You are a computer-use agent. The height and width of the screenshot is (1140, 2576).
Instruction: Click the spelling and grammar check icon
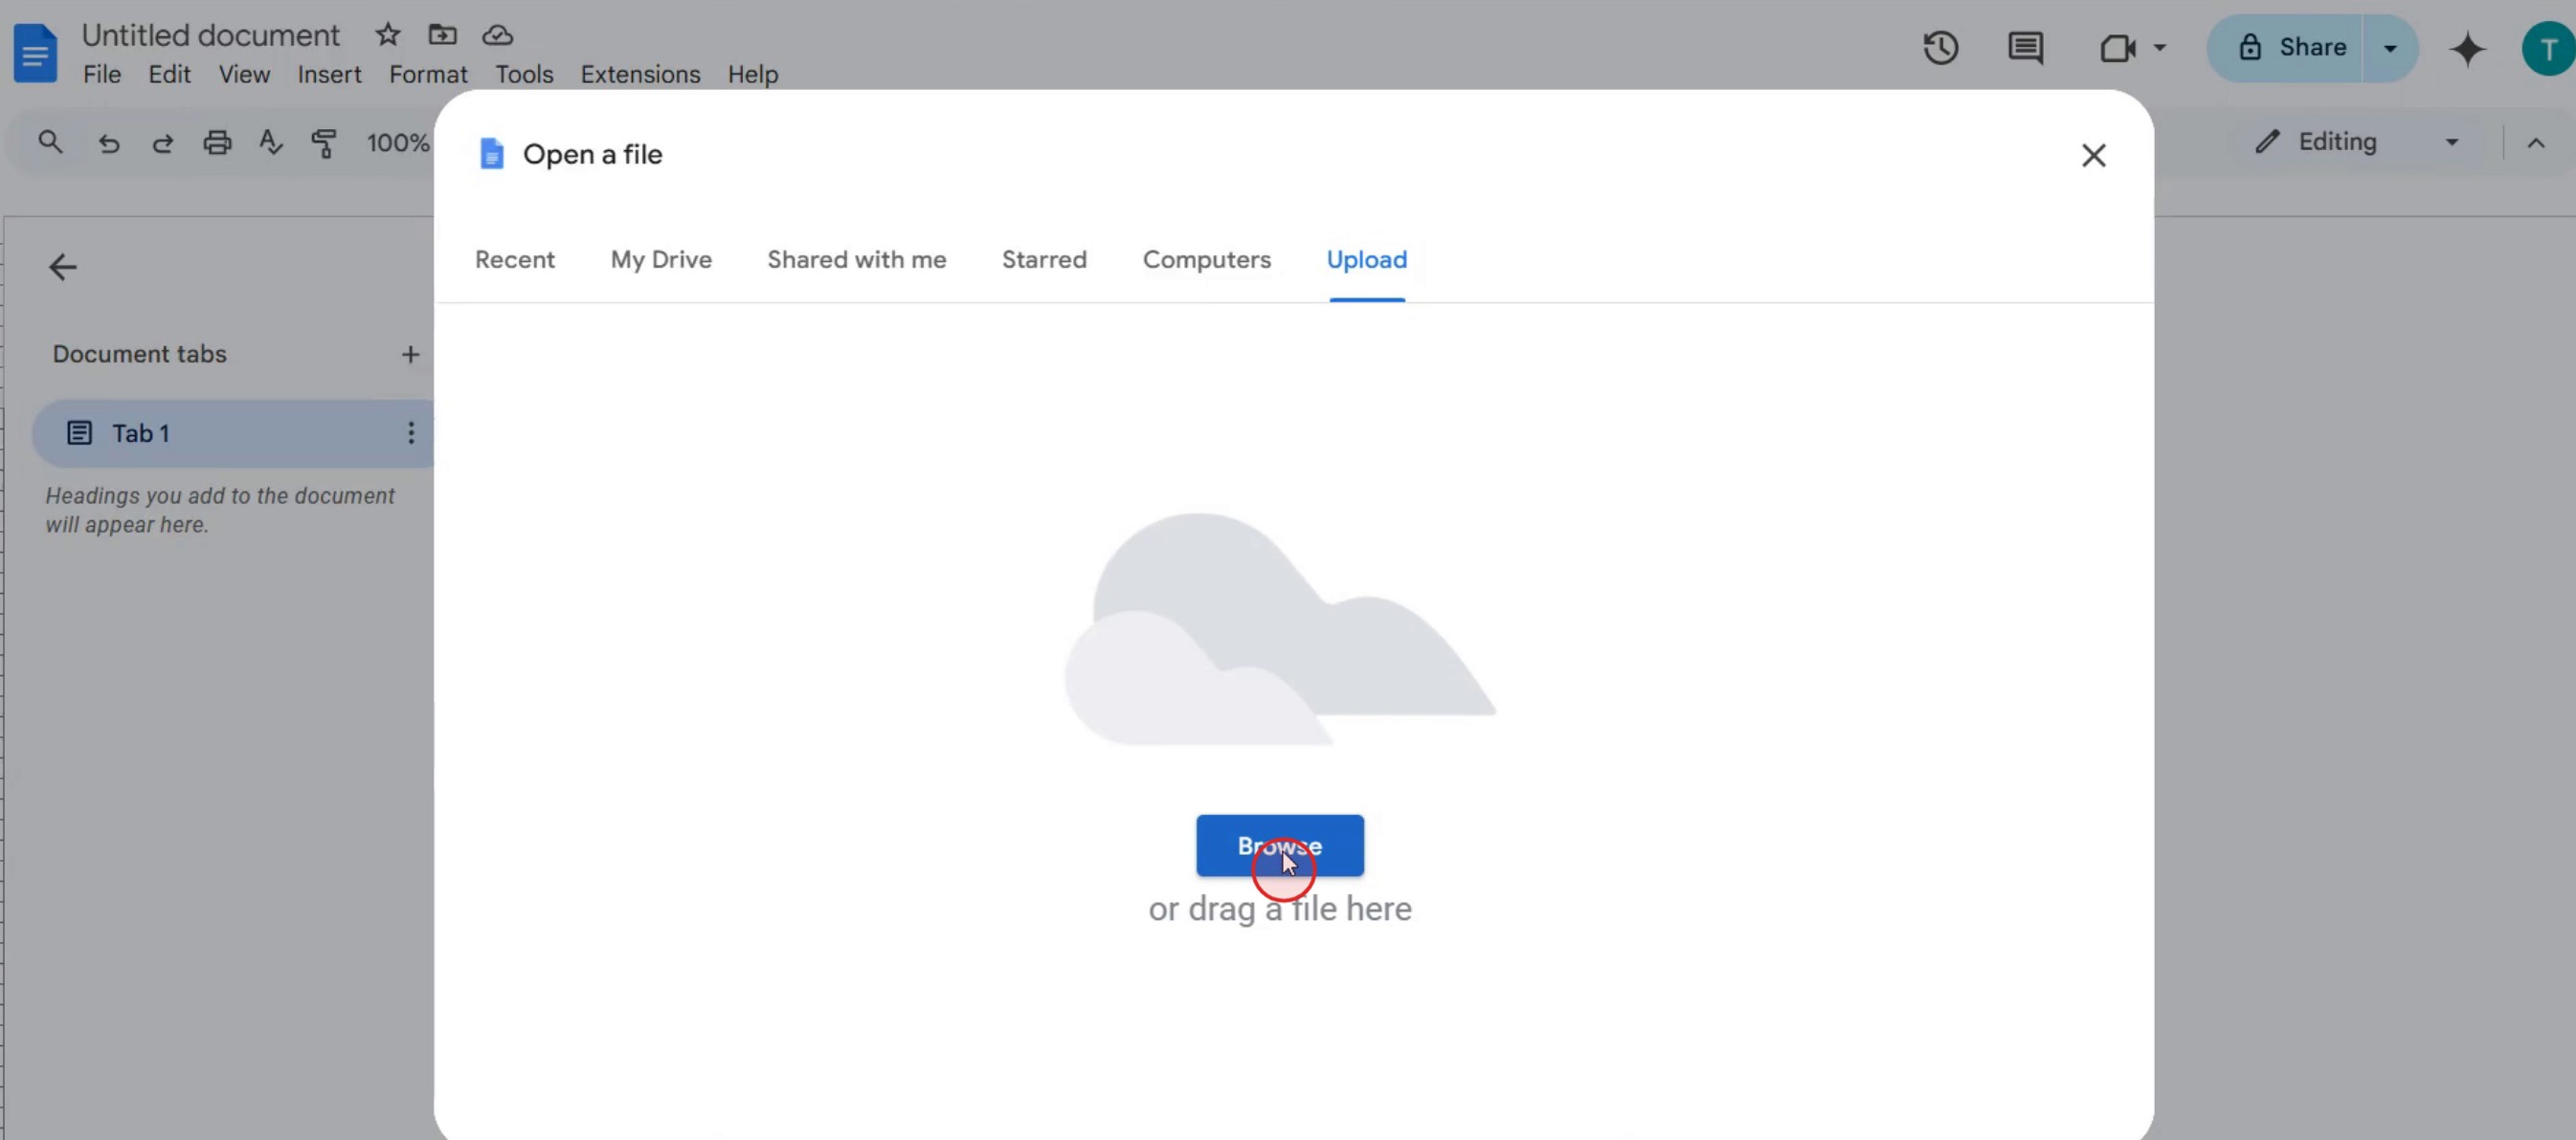pos(270,142)
